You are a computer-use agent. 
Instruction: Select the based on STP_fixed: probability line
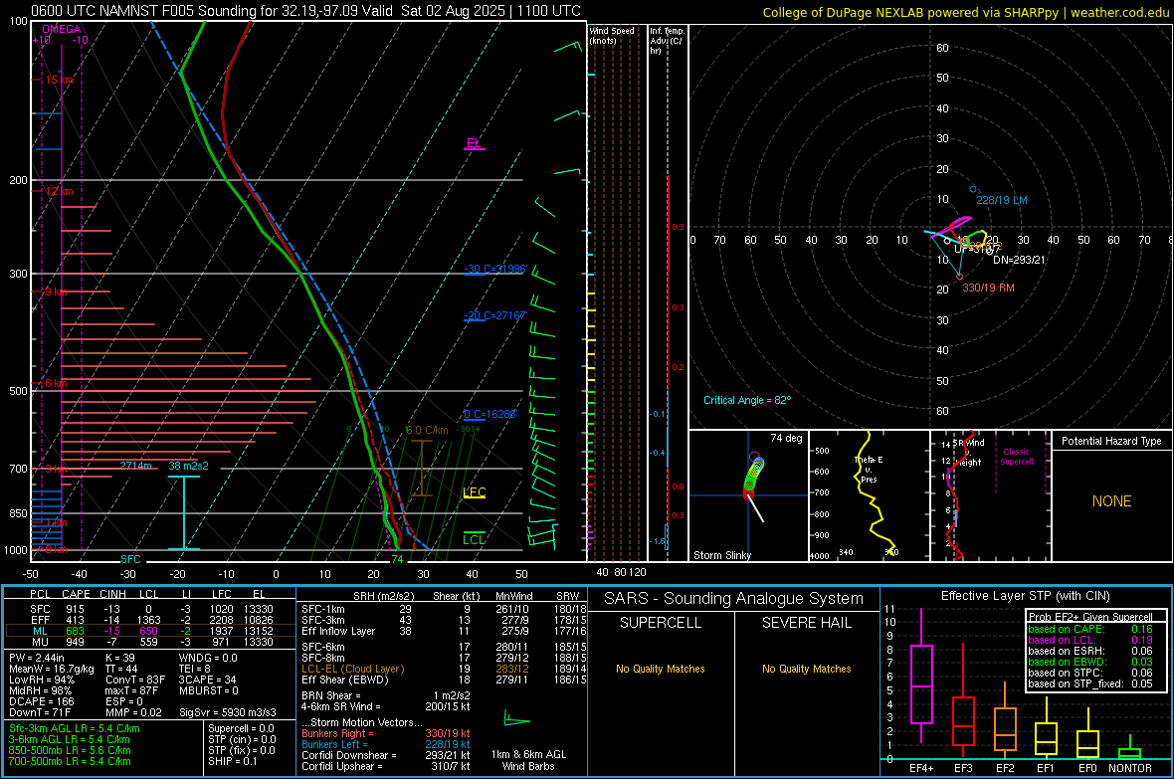pos(1090,683)
